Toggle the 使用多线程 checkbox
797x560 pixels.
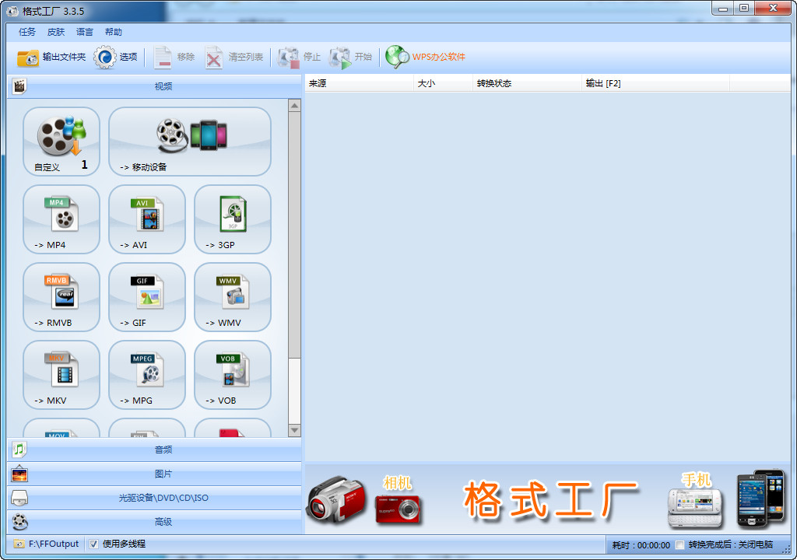point(93,544)
